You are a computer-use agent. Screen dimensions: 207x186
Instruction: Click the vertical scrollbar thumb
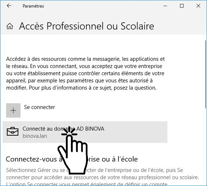point(206,74)
